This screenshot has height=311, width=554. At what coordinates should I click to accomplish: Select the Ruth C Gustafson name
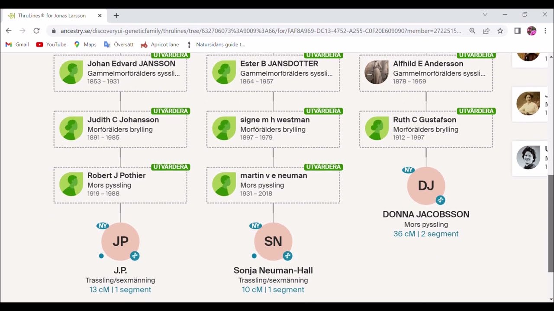click(x=425, y=120)
